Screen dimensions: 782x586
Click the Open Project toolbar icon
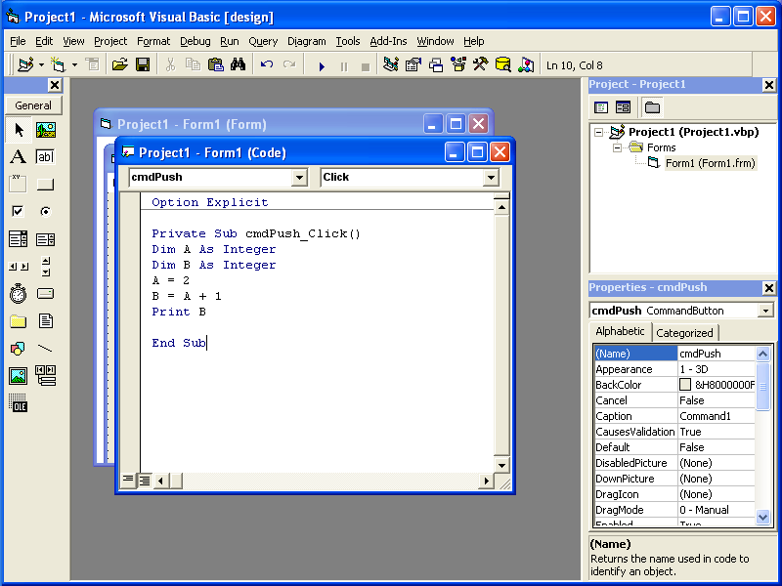(119, 64)
